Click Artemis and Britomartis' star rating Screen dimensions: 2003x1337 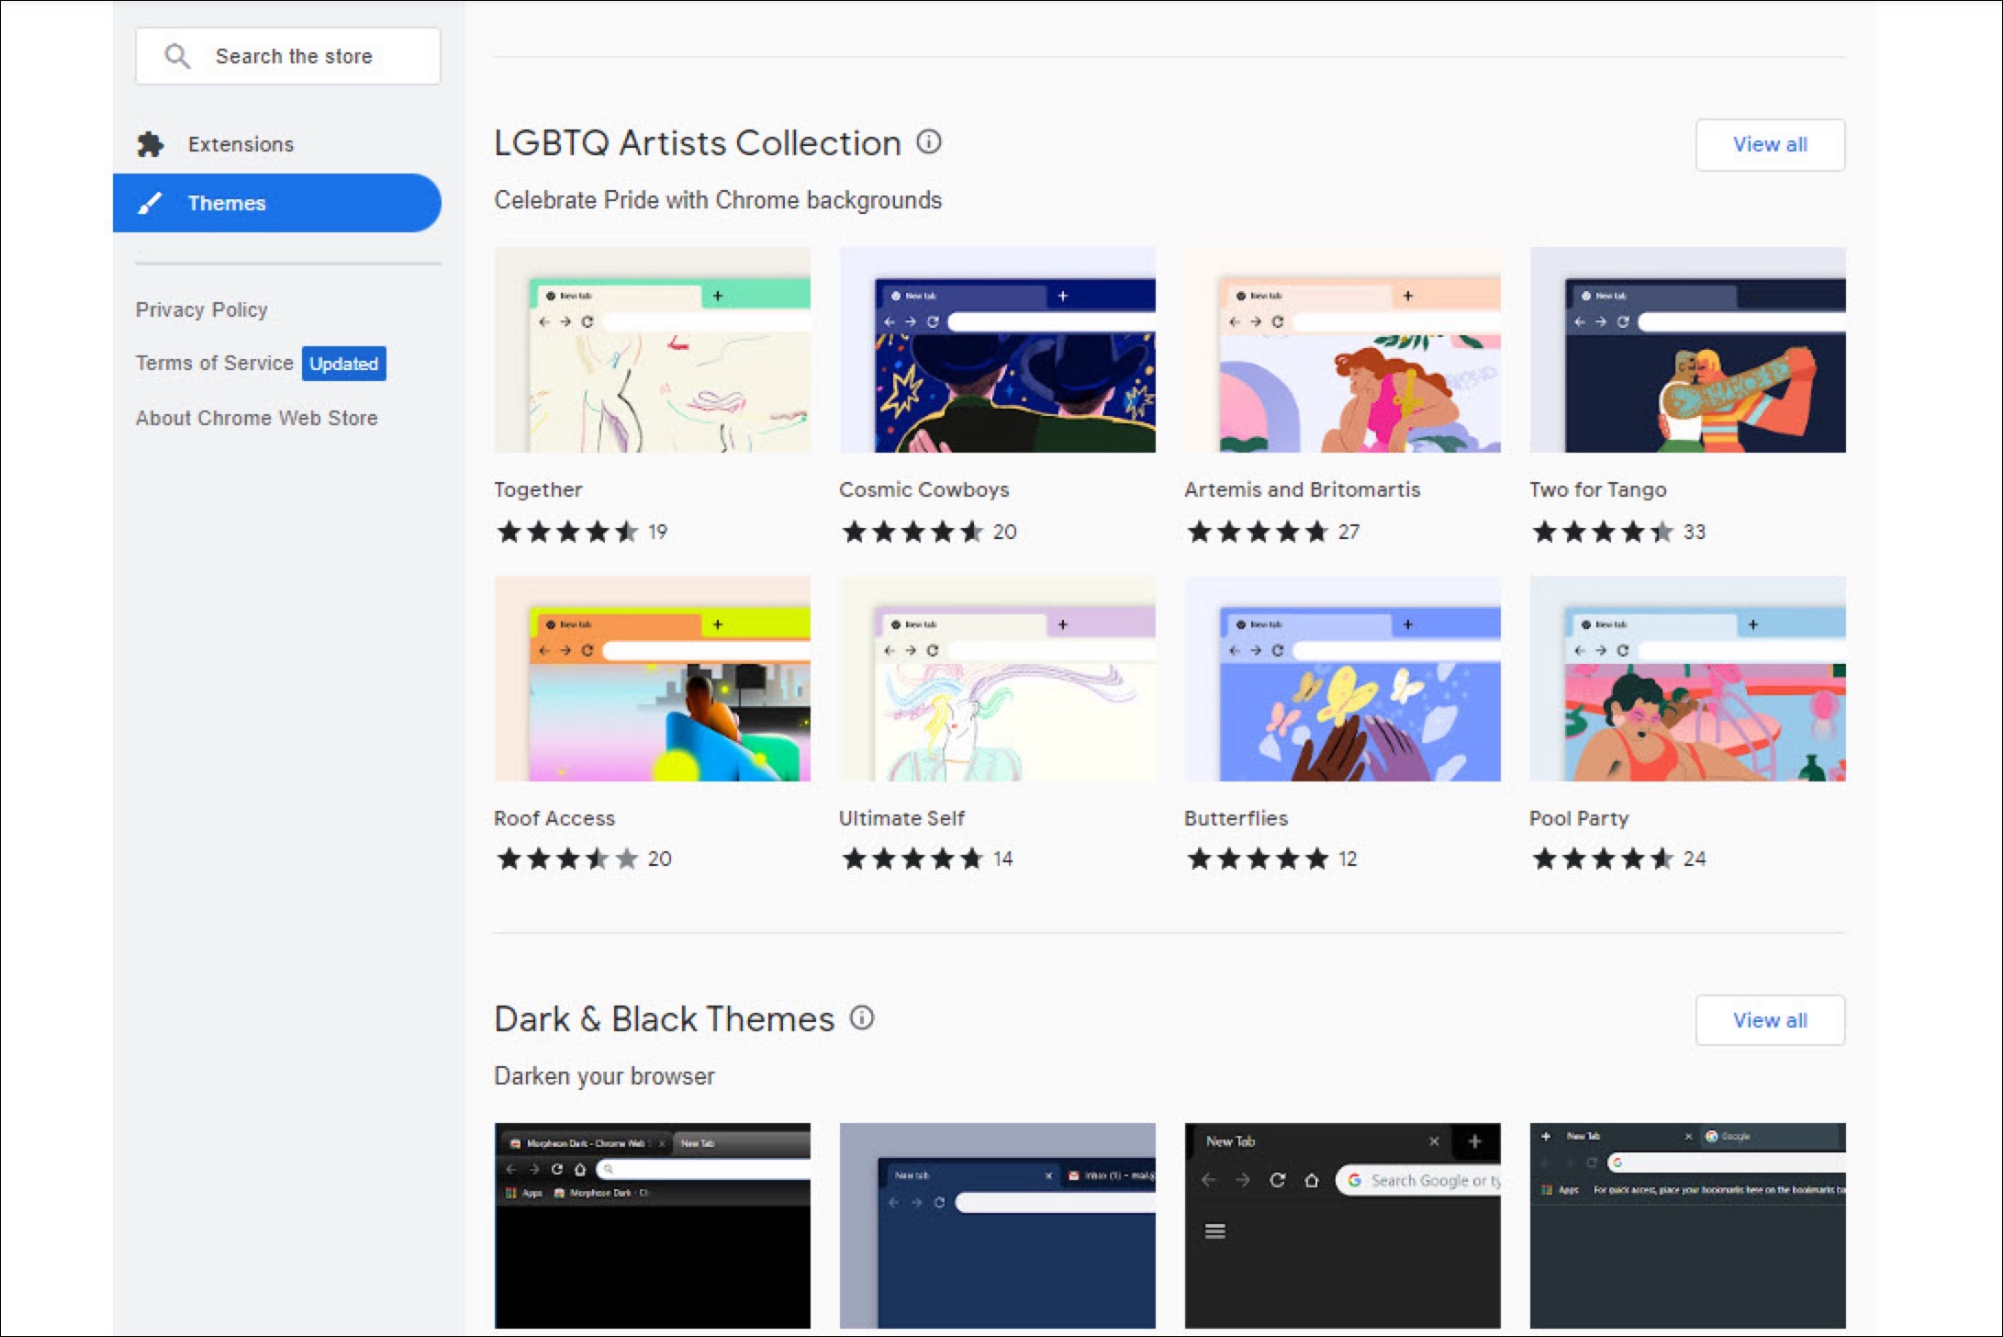coord(1258,532)
